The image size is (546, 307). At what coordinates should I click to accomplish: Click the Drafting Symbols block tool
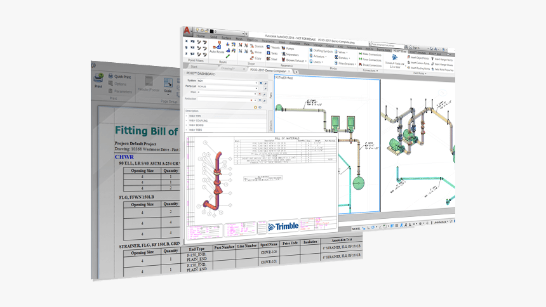point(321,51)
